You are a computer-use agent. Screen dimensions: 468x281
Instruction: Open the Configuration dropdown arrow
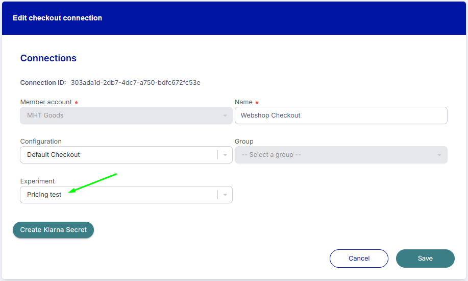pos(225,155)
